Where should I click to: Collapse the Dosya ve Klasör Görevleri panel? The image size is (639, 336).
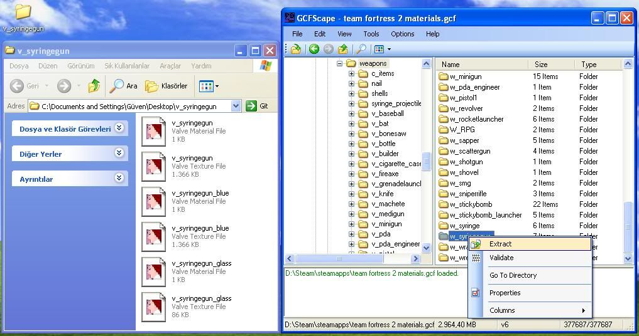pyautogui.click(x=119, y=129)
